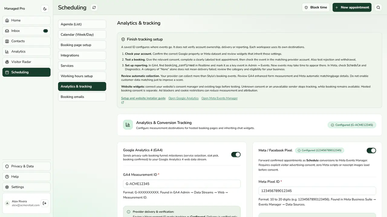
Task: Follow Open Meta Events Manager link
Action: tap(220, 98)
